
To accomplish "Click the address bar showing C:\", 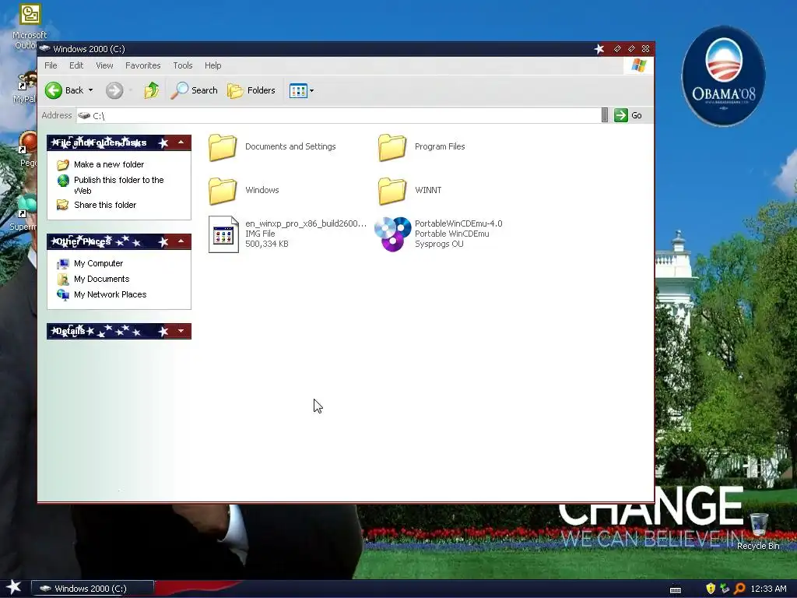I will pos(339,115).
